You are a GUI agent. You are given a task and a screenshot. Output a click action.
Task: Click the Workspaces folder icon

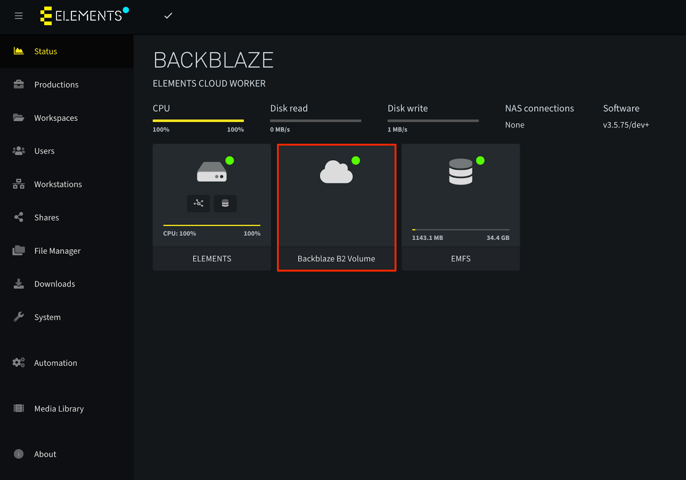[18, 117]
